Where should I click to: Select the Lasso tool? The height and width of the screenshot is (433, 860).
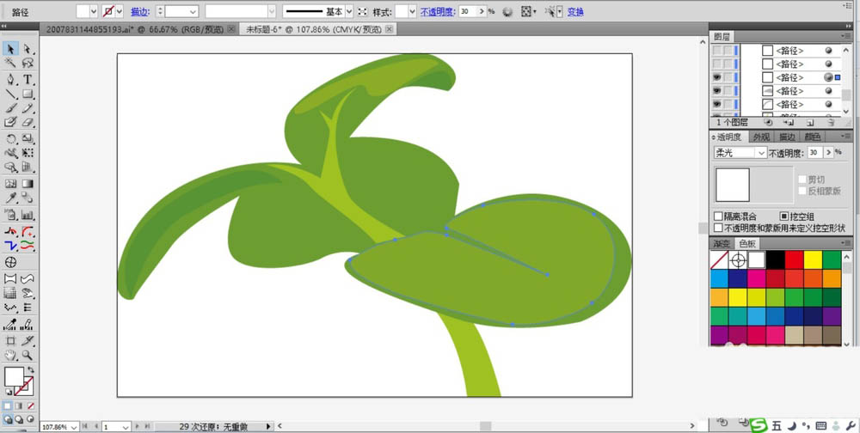click(x=28, y=63)
